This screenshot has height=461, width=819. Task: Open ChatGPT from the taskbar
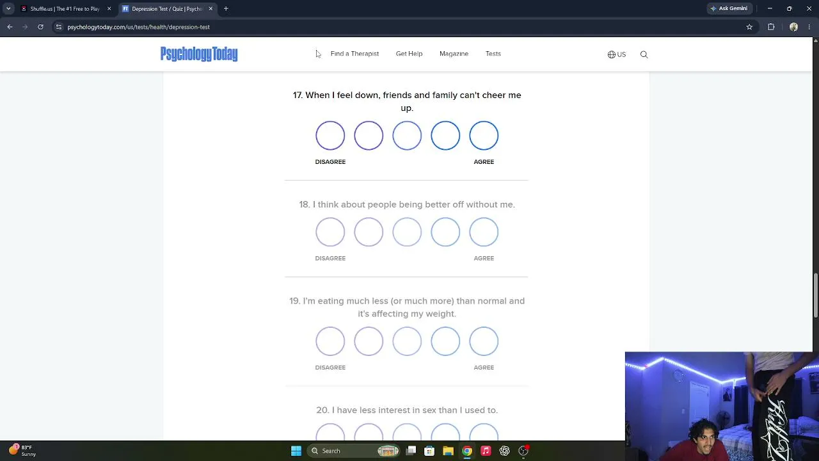click(x=504, y=451)
